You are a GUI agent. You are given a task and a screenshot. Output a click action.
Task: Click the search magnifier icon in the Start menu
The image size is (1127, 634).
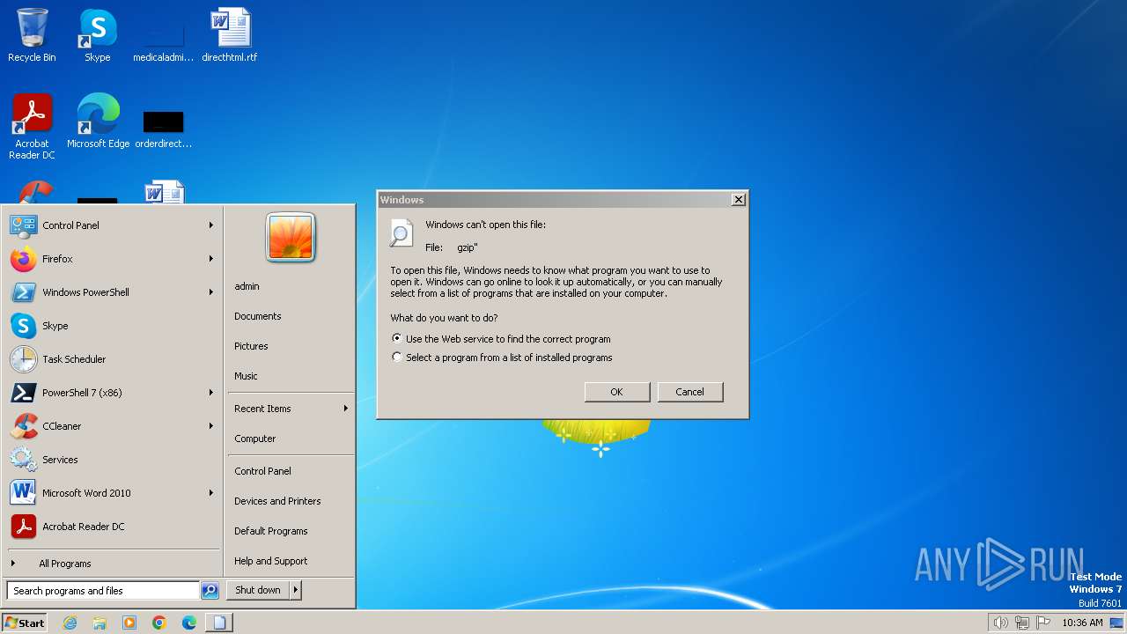click(210, 591)
